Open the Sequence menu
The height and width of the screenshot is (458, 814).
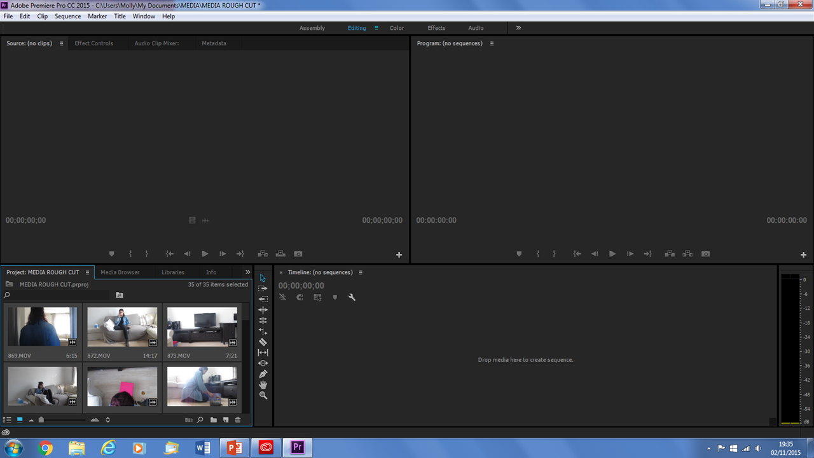68,16
